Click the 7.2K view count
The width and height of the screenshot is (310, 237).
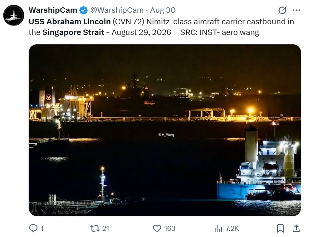click(232, 228)
